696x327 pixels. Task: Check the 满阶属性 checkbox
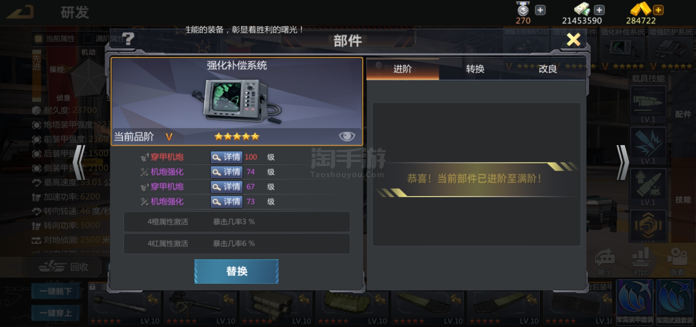pyautogui.click(x=88, y=39)
